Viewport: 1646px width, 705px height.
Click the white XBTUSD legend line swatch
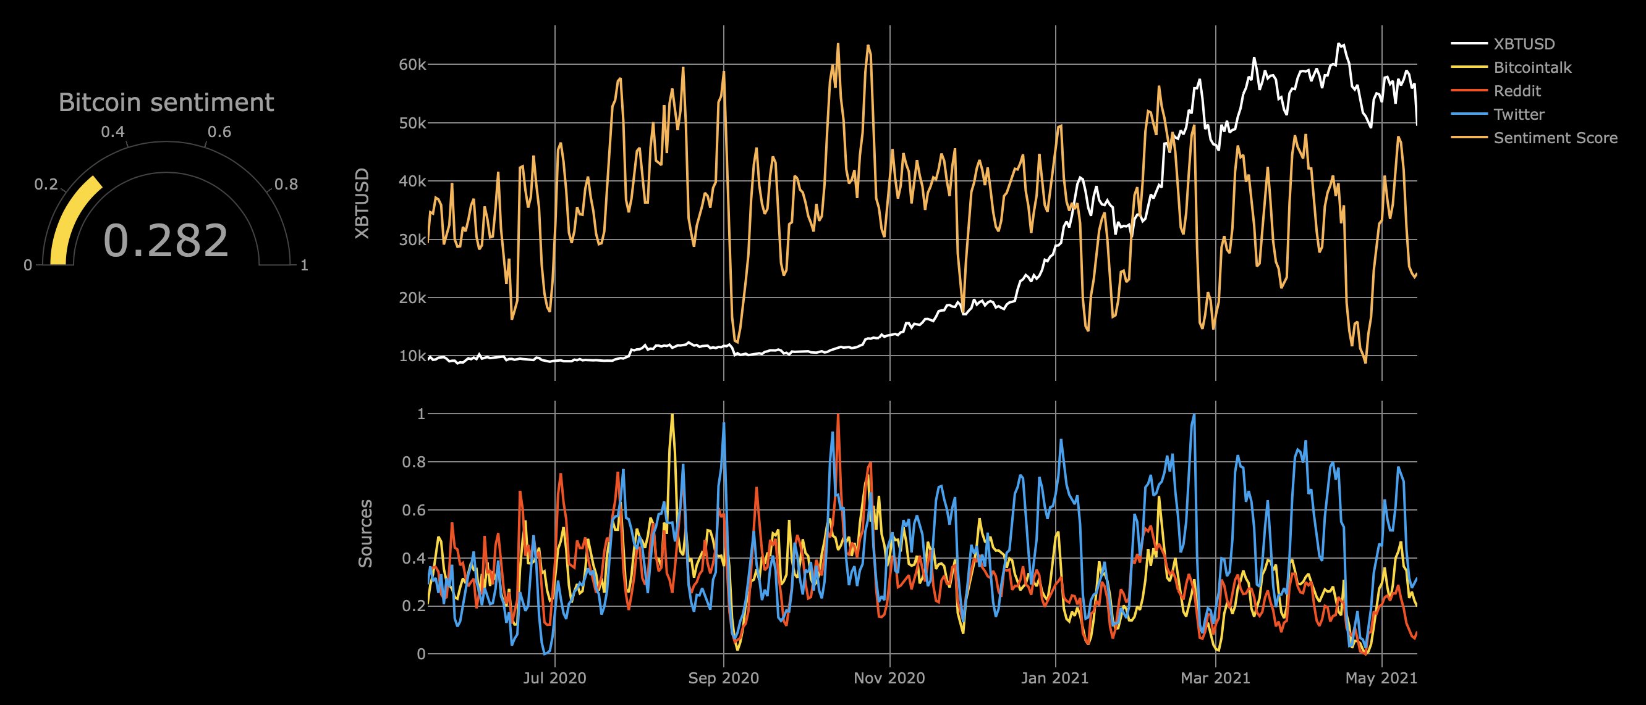pos(1469,44)
